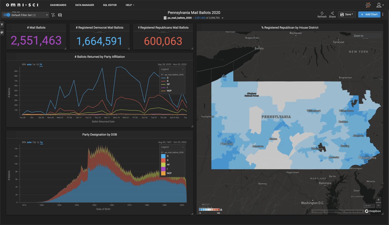Open the color palette sidebar icon

coord(2,33)
